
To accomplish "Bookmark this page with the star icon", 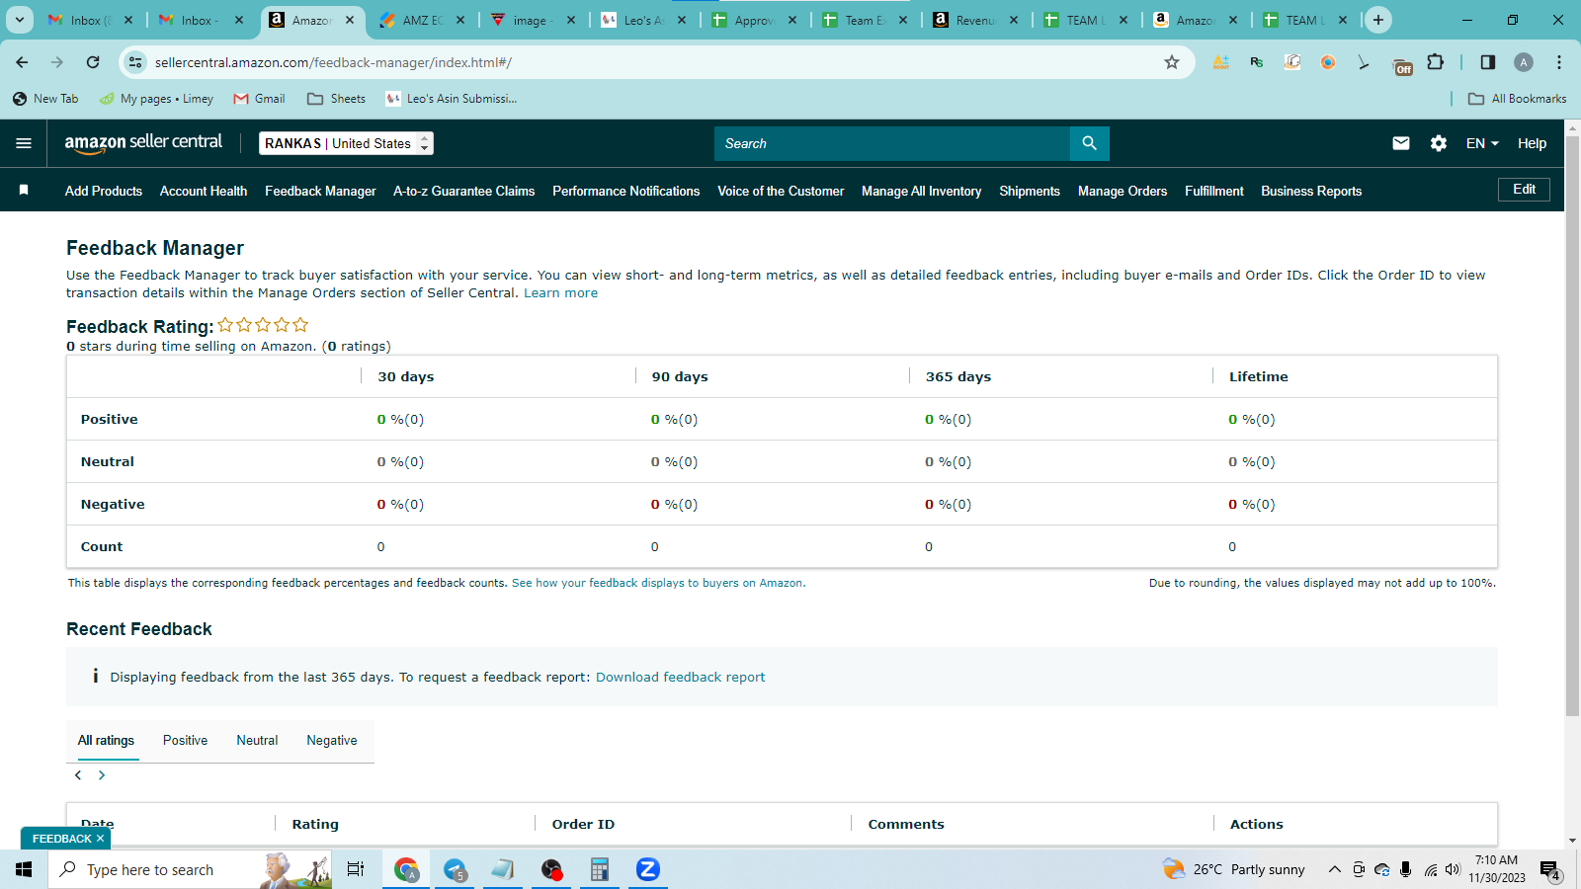I will click(x=1172, y=62).
